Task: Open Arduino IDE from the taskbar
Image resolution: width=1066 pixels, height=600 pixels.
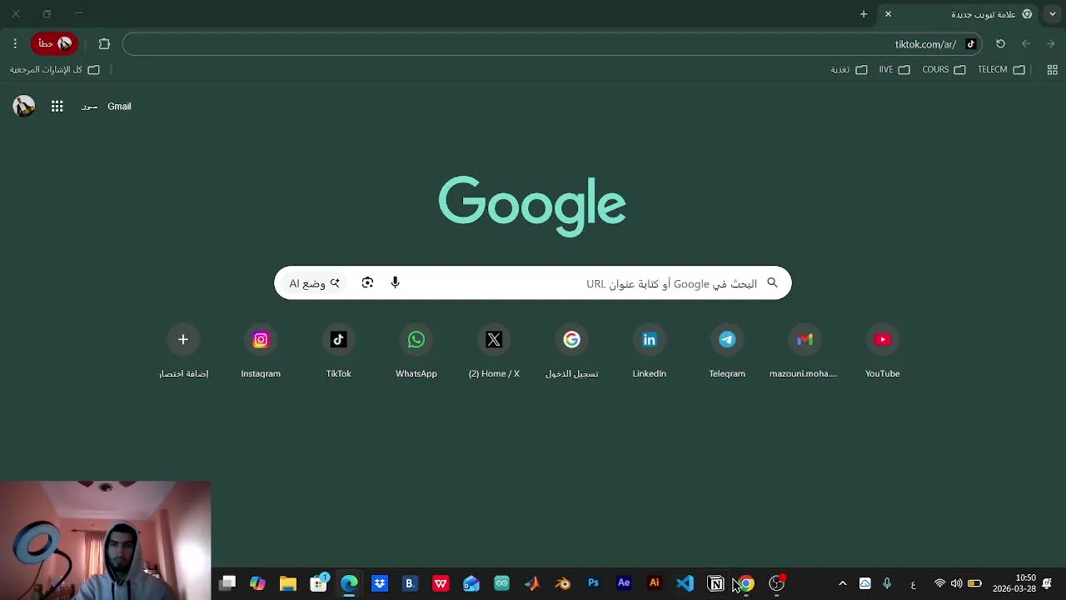Action: (x=501, y=583)
